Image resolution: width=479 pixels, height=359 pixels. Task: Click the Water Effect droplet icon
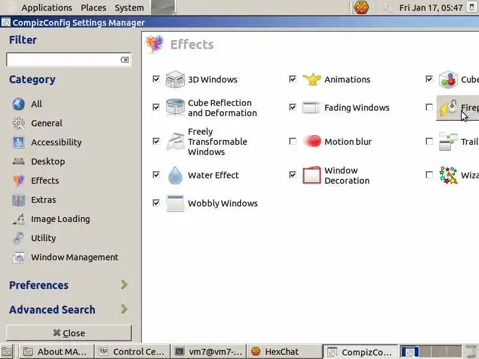click(175, 175)
